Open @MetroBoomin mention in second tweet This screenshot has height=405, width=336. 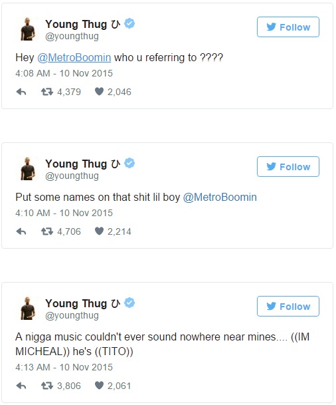[220, 198]
